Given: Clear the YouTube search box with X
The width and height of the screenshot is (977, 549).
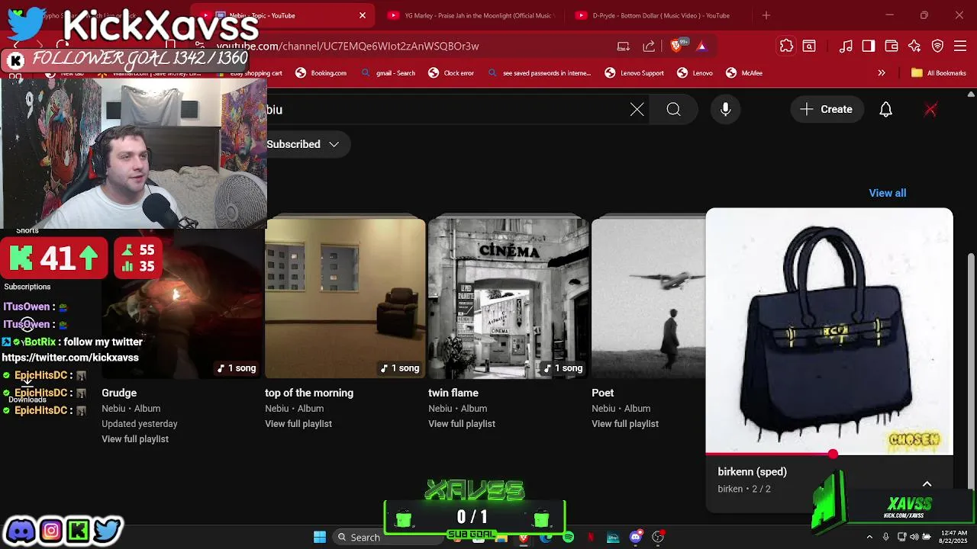Looking at the screenshot, I should click(637, 109).
